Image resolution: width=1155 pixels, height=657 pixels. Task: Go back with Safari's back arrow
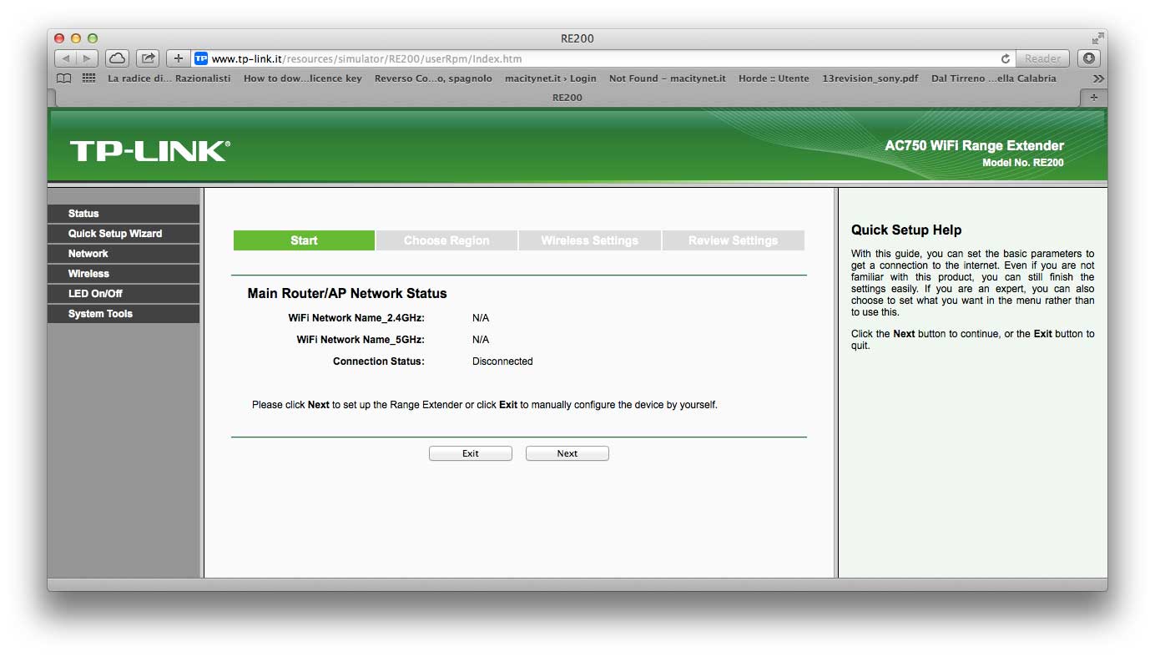click(66, 58)
